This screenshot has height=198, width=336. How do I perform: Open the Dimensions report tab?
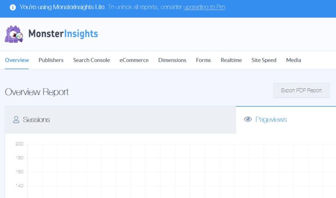pos(172,60)
